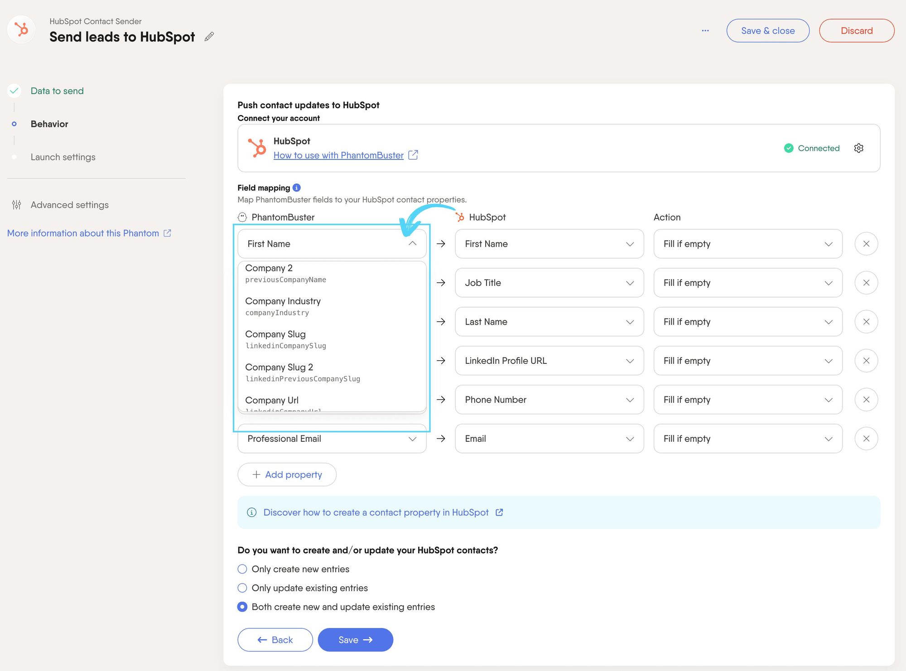Click the Advanced settings sliders icon
The width and height of the screenshot is (906, 671).
coord(17,205)
